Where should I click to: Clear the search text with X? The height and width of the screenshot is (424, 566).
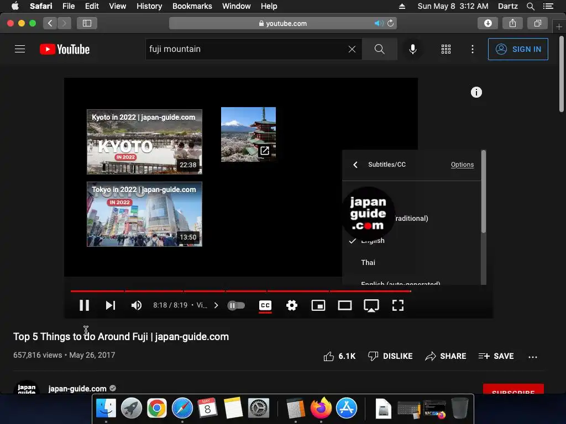[x=352, y=49]
